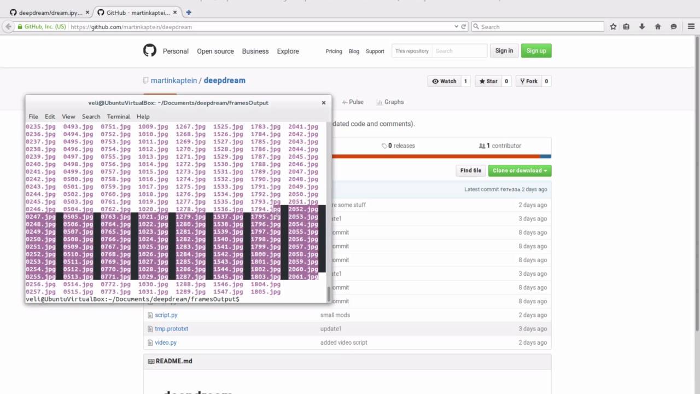The image size is (700, 394).
Task: Click the Fork button
Action: click(529, 81)
